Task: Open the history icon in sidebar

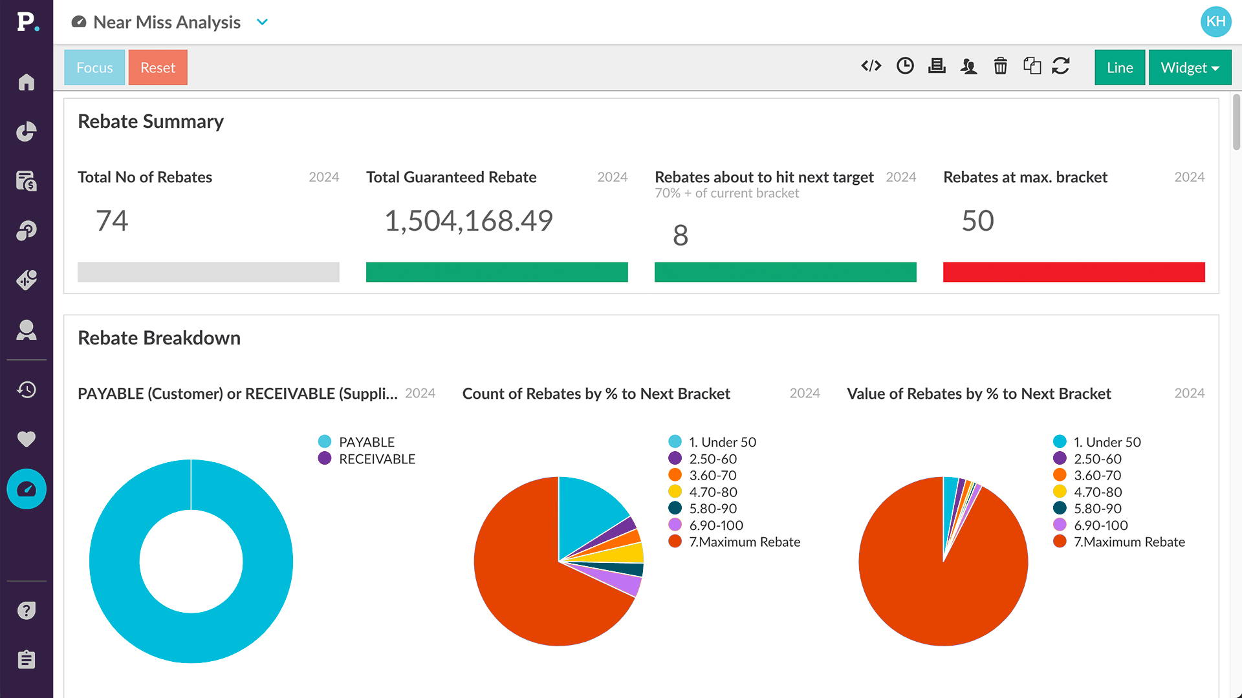Action: (x=27, y=390)
